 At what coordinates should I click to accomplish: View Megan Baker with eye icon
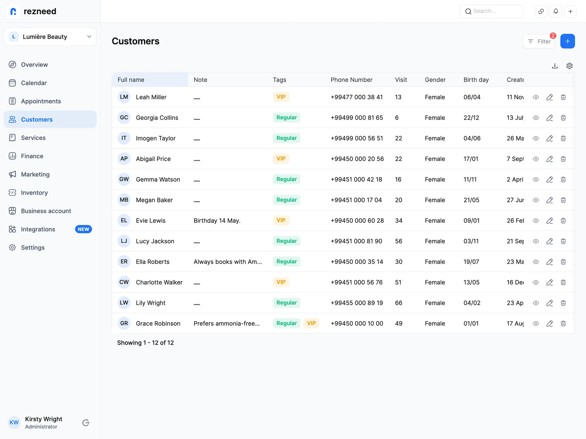[x=536, y=200]
